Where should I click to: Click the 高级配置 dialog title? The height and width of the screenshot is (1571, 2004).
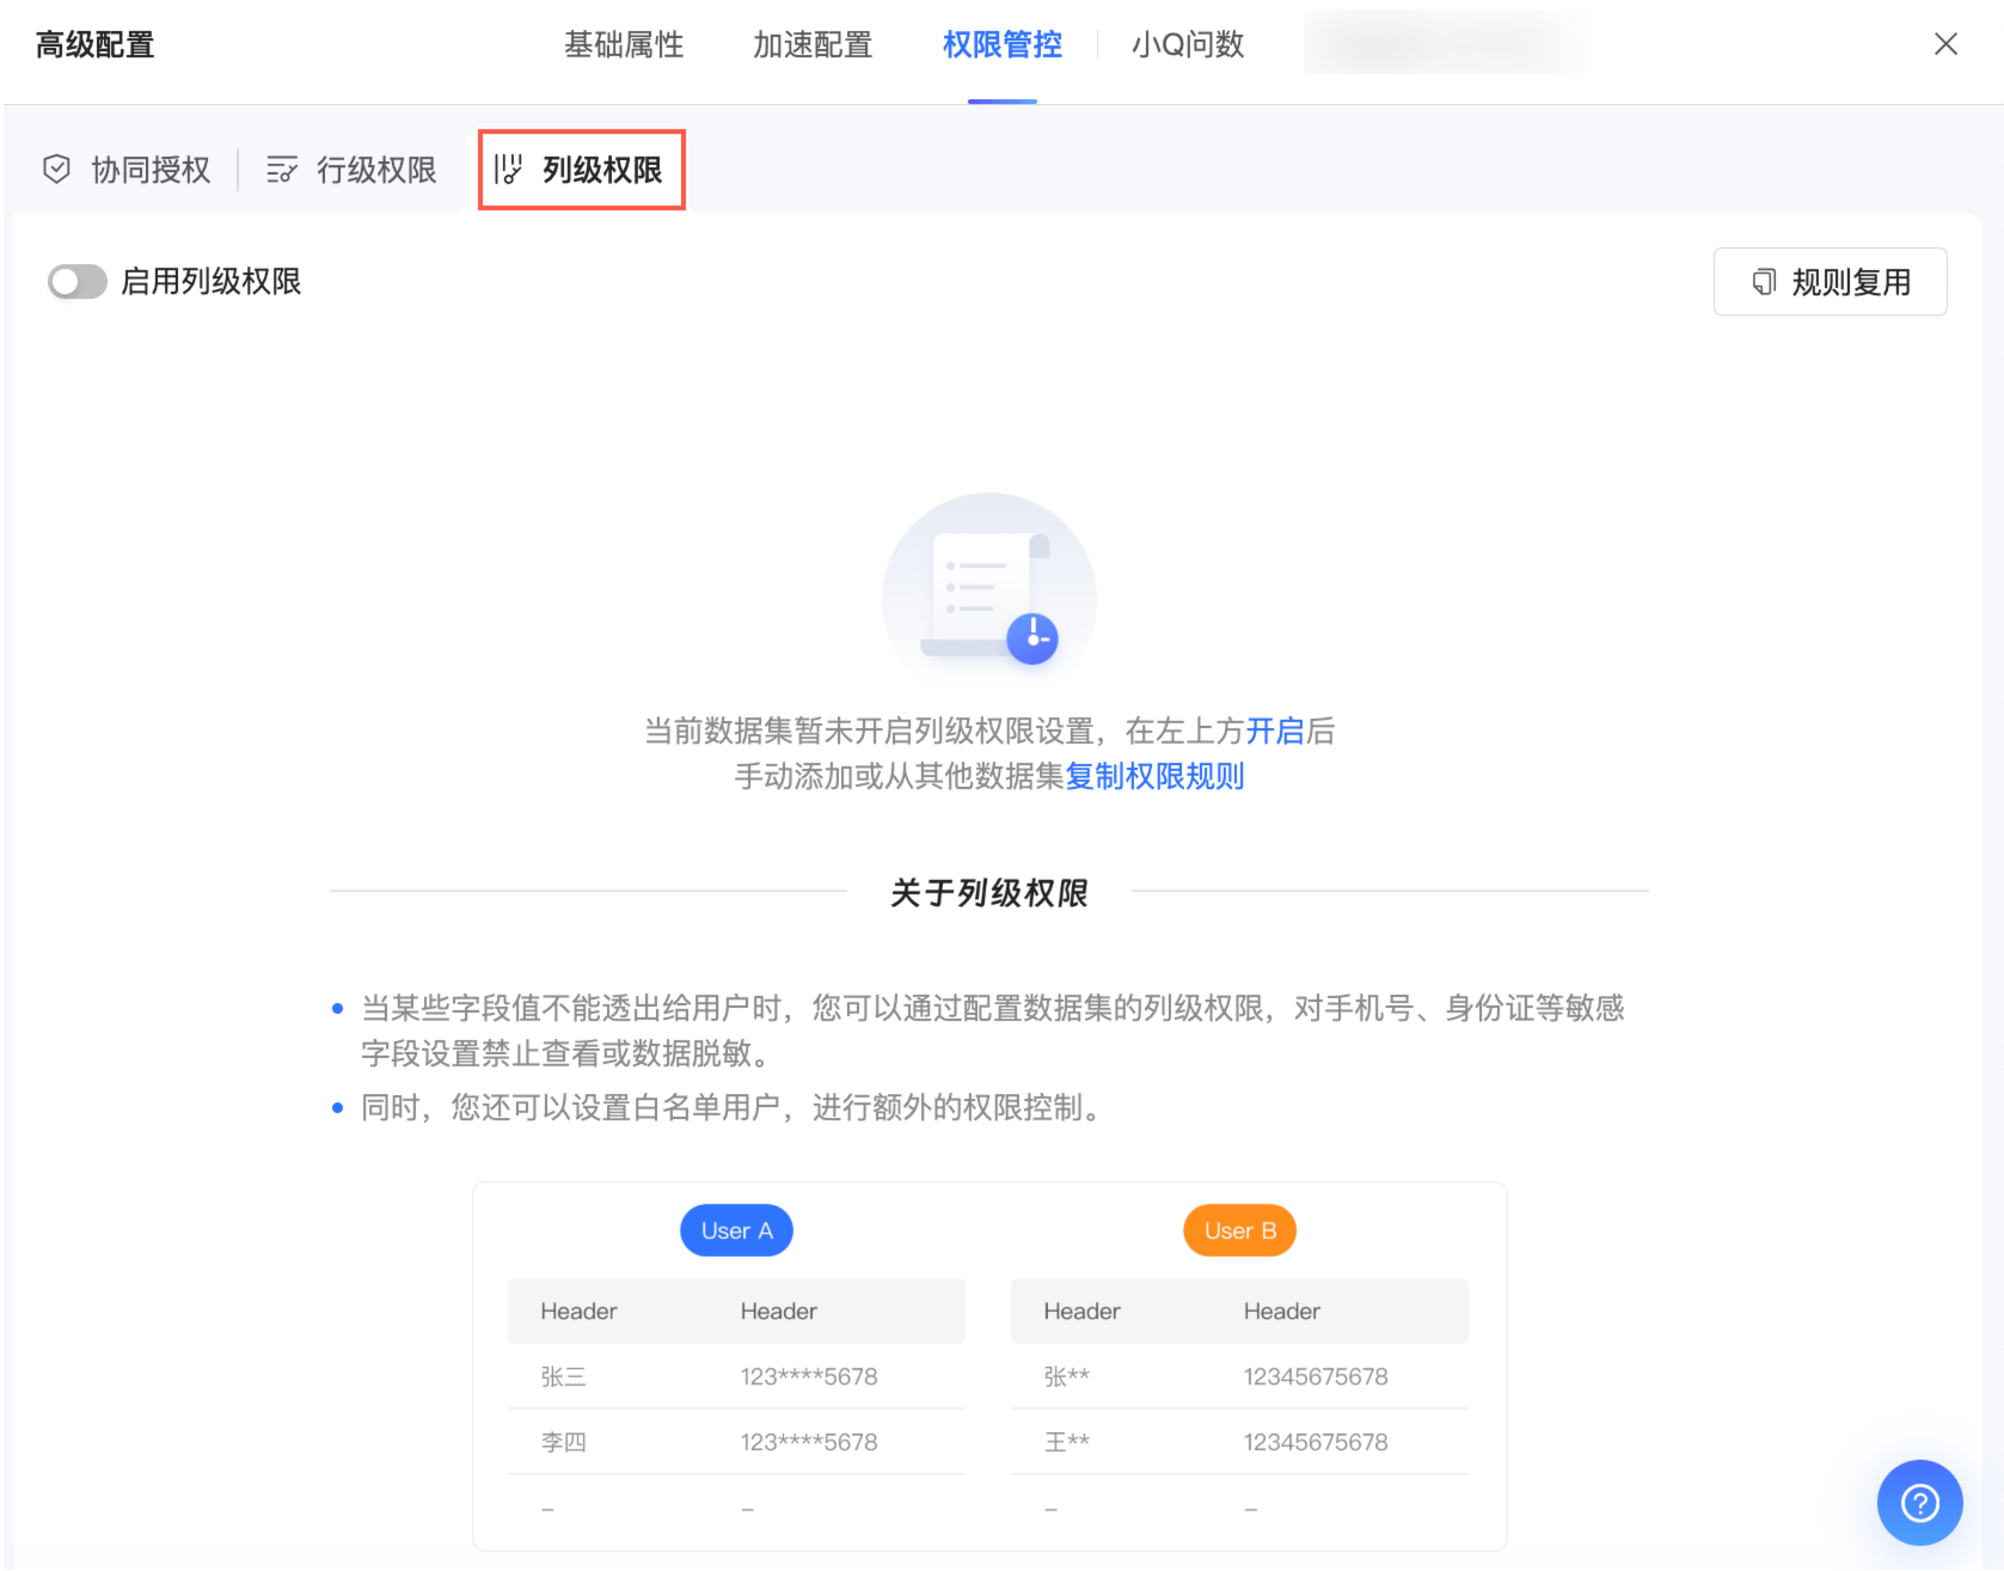(95, 44)
